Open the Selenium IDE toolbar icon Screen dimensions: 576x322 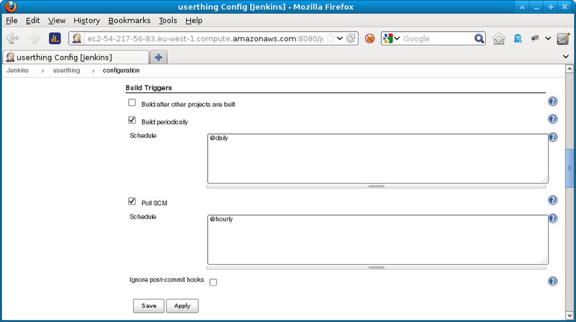coord(562,38)
